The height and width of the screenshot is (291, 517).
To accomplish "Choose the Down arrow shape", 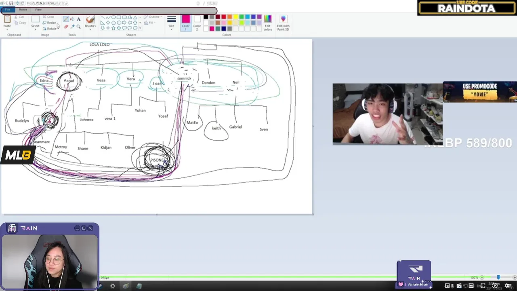I will point(103,28).
